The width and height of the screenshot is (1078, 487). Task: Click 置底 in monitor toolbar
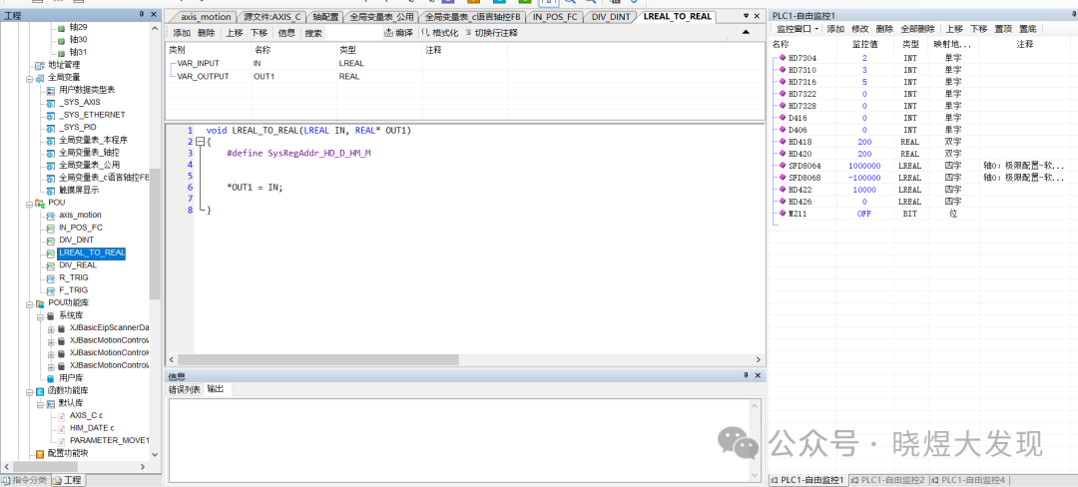tap(1028, 29)
